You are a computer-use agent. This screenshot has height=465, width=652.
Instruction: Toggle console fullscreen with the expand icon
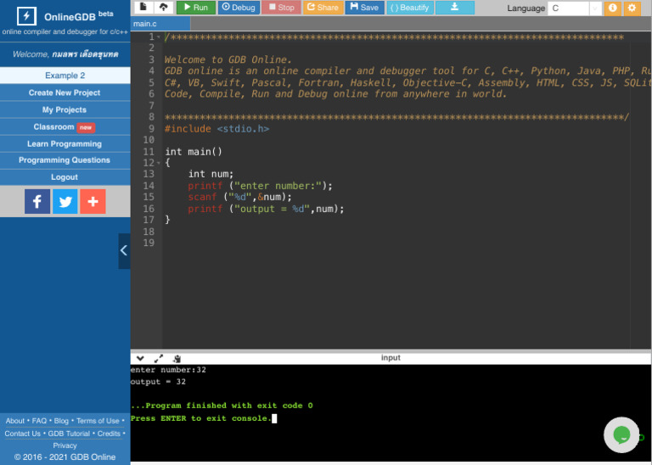point(159,358)
